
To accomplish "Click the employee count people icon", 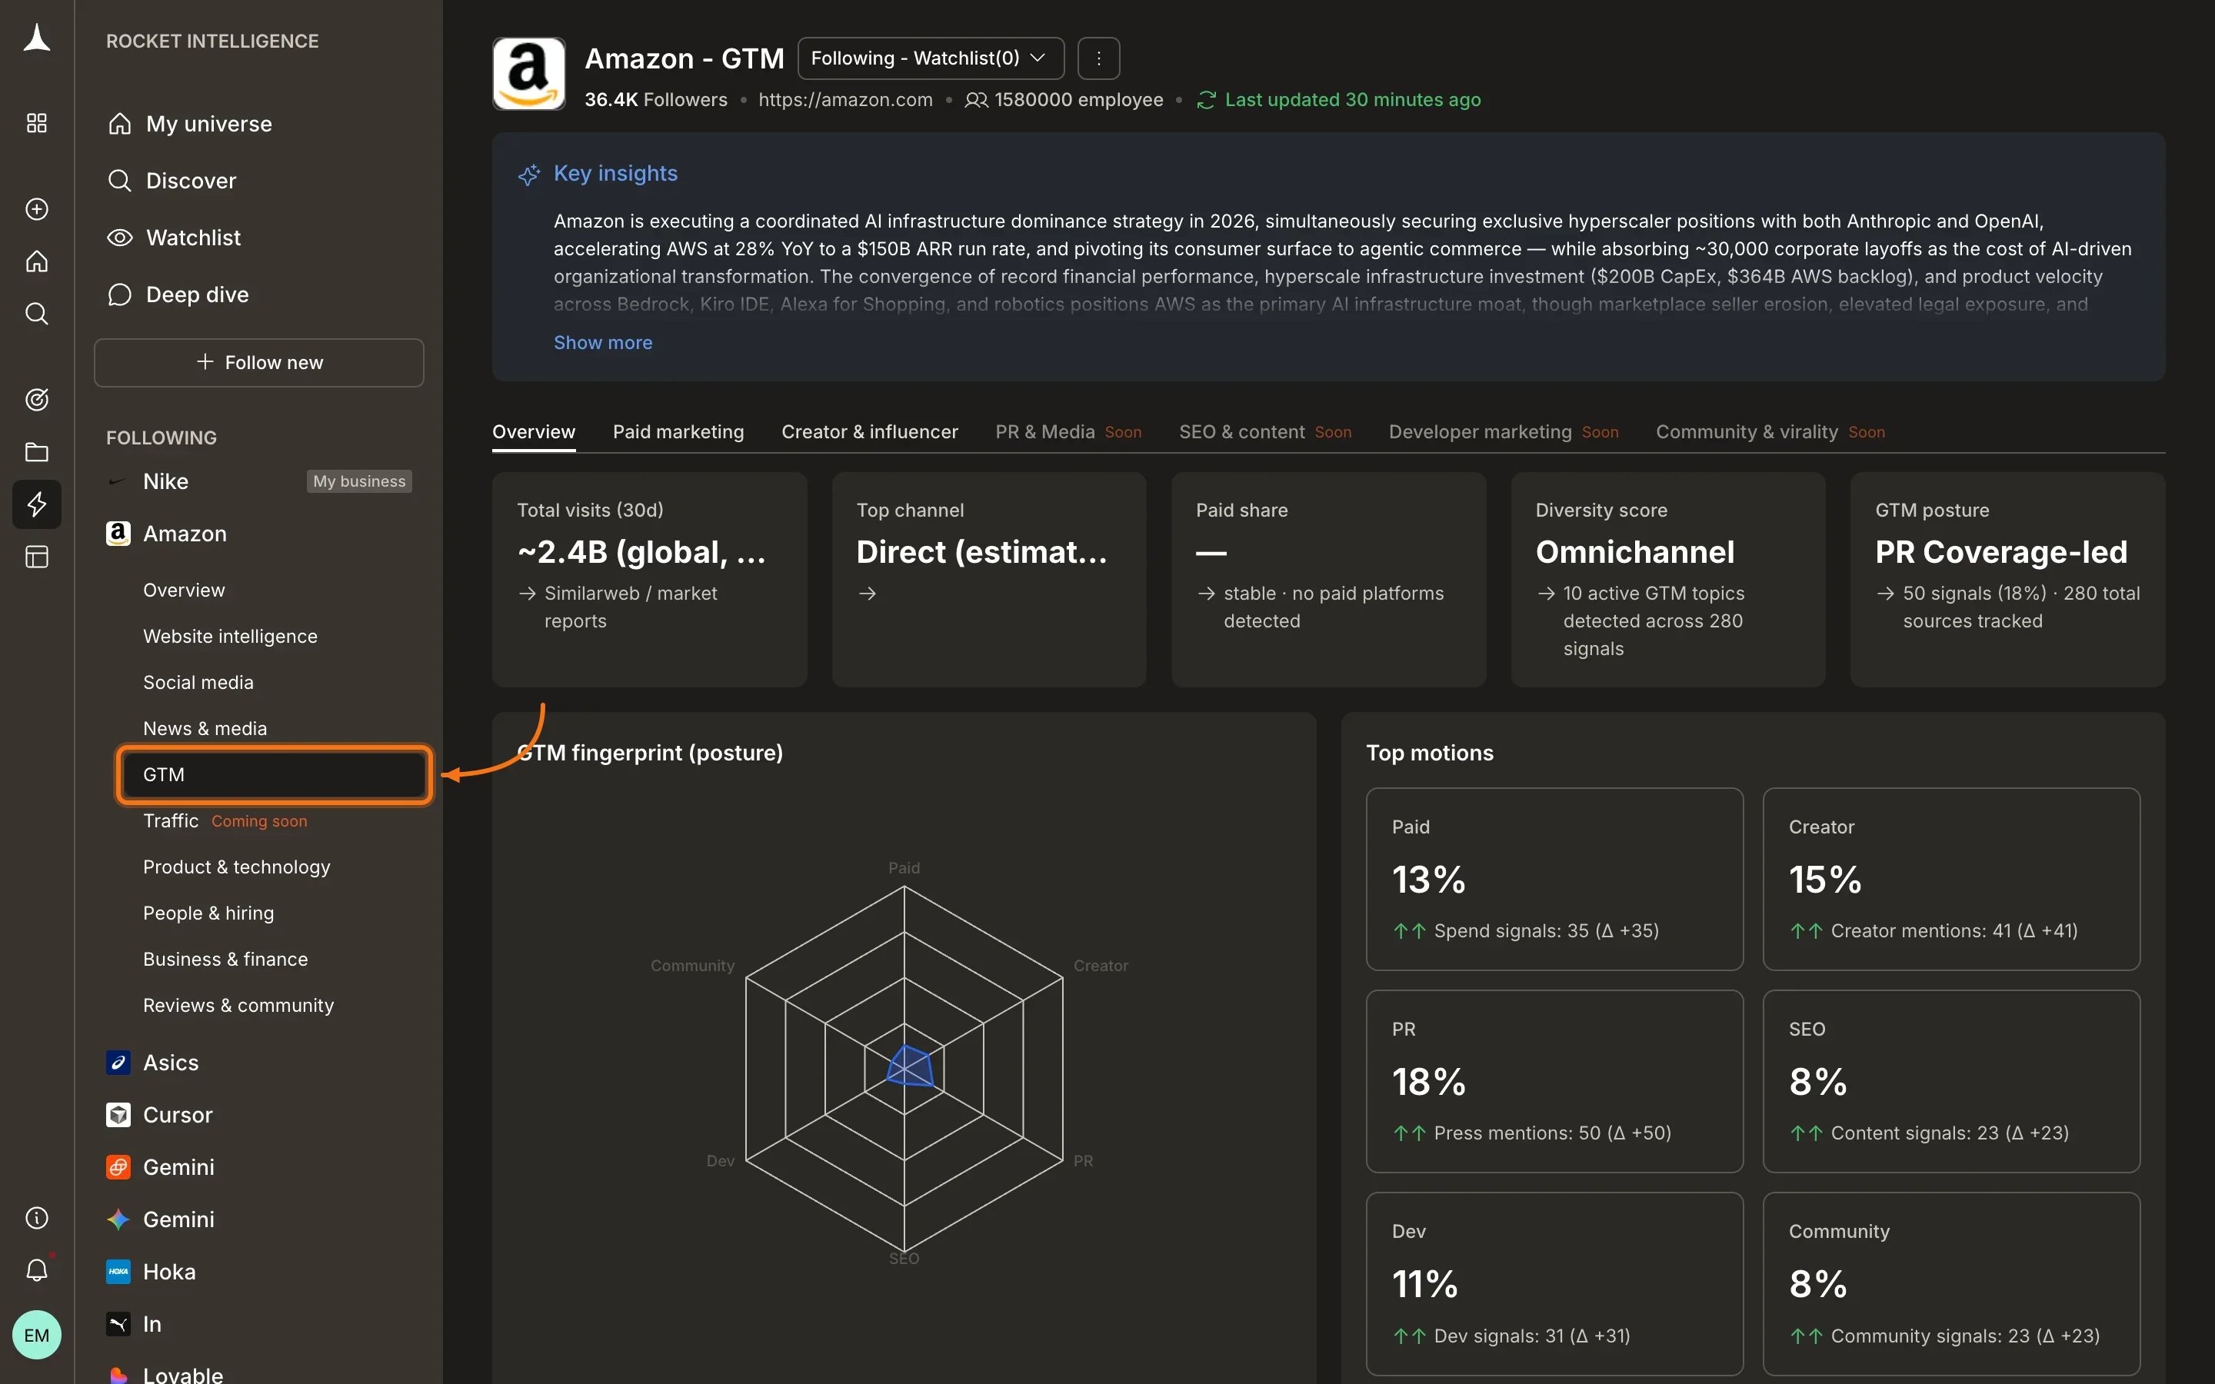I will (976, 100).
